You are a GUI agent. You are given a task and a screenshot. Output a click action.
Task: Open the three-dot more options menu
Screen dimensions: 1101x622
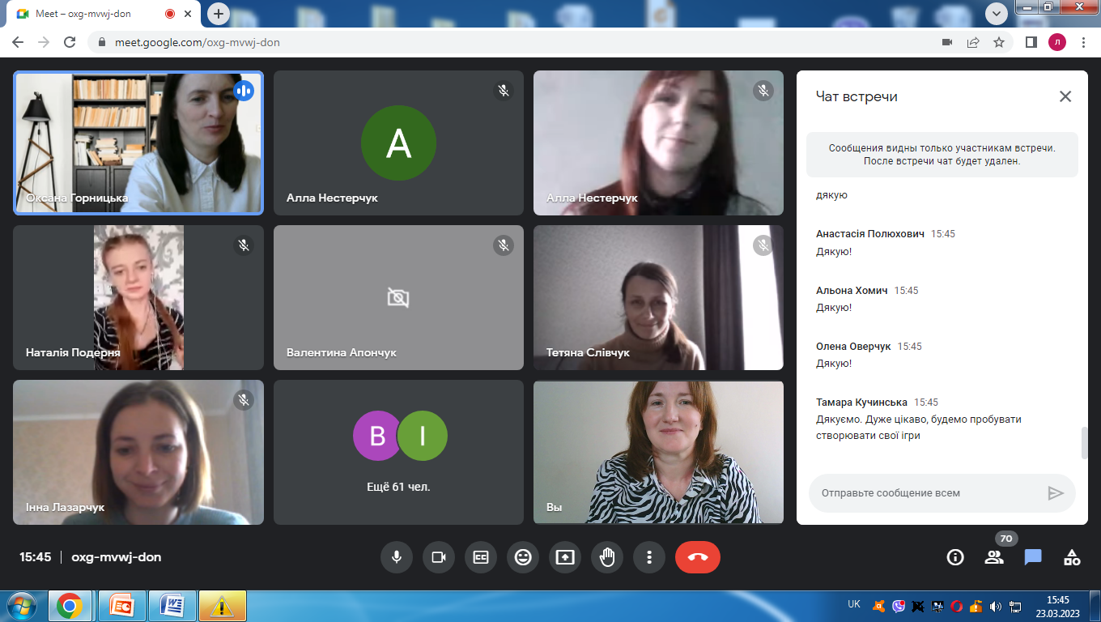[x=649, y=557]
